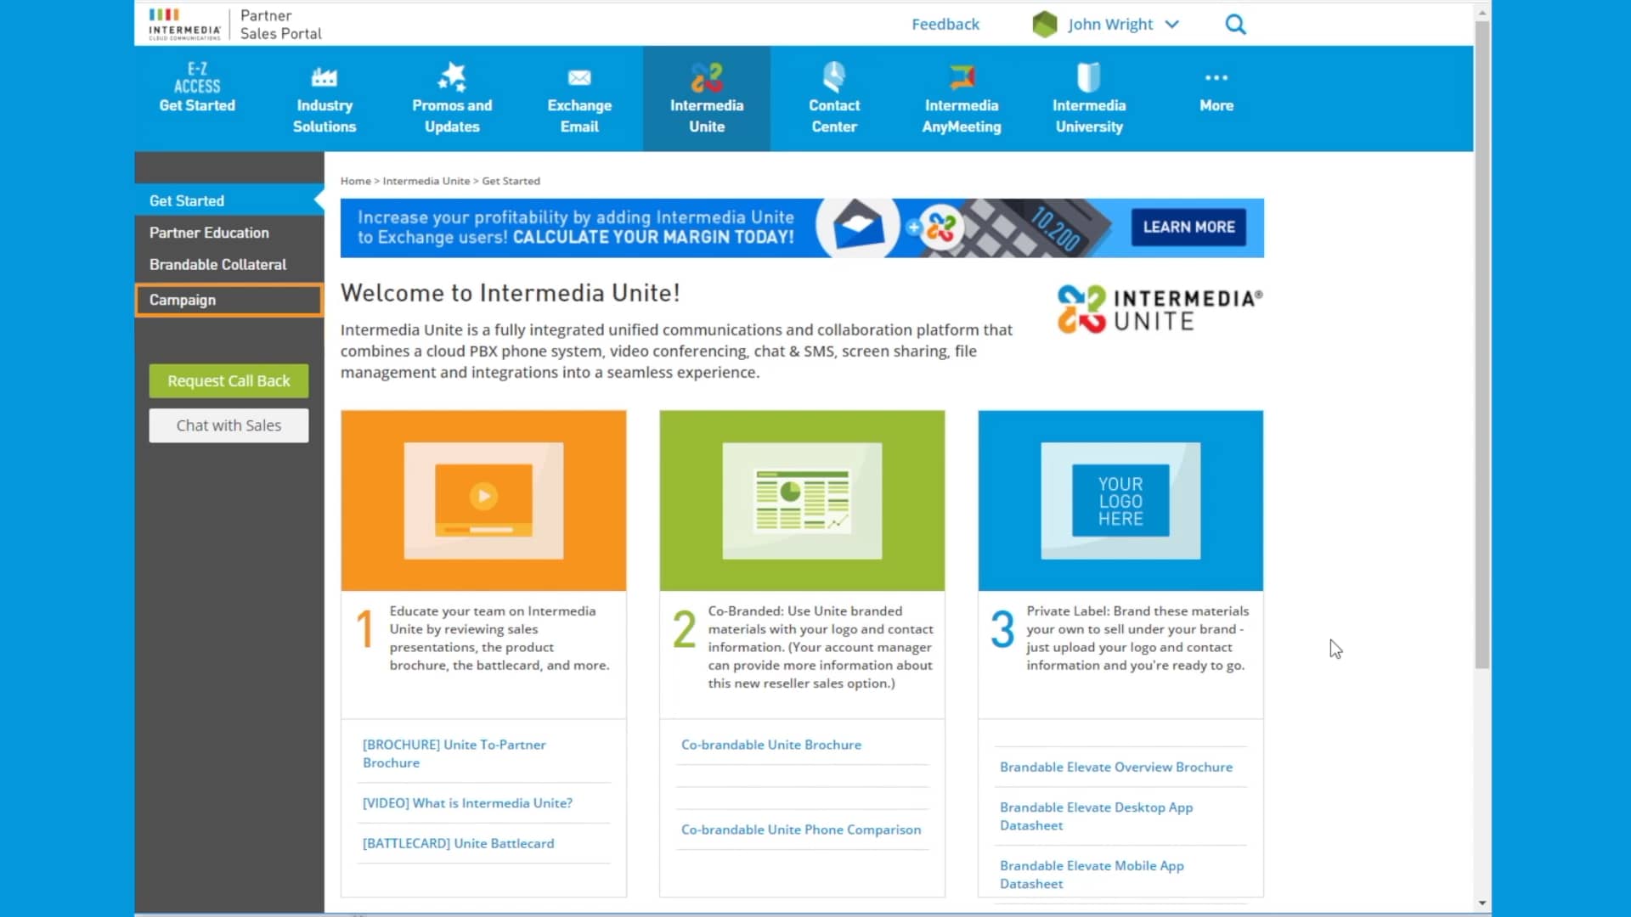Click the page vertical scrollbar down arrow
Viewport: 1631px width, 917px height.
pos(1482,903)
